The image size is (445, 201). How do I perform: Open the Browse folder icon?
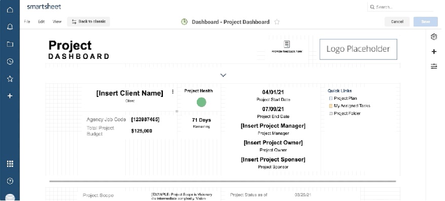pos(10,44)
